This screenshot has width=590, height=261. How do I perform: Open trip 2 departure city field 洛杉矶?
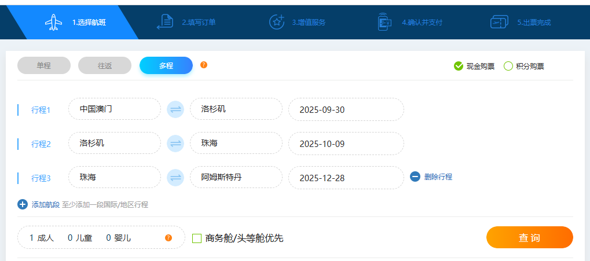coord(115,143)
